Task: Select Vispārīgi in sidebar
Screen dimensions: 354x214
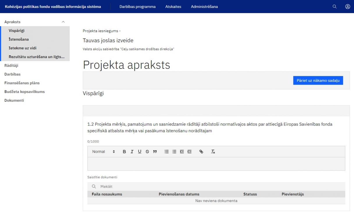Action: 35,31
